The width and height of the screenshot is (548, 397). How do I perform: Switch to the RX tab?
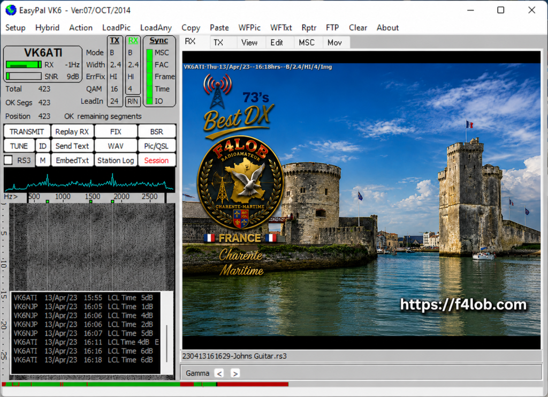[x=195, y=42]
